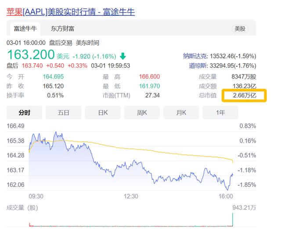The image size is (281, 229).
Task: Click the 盘后交易 status label
Action: pos(61,43)
